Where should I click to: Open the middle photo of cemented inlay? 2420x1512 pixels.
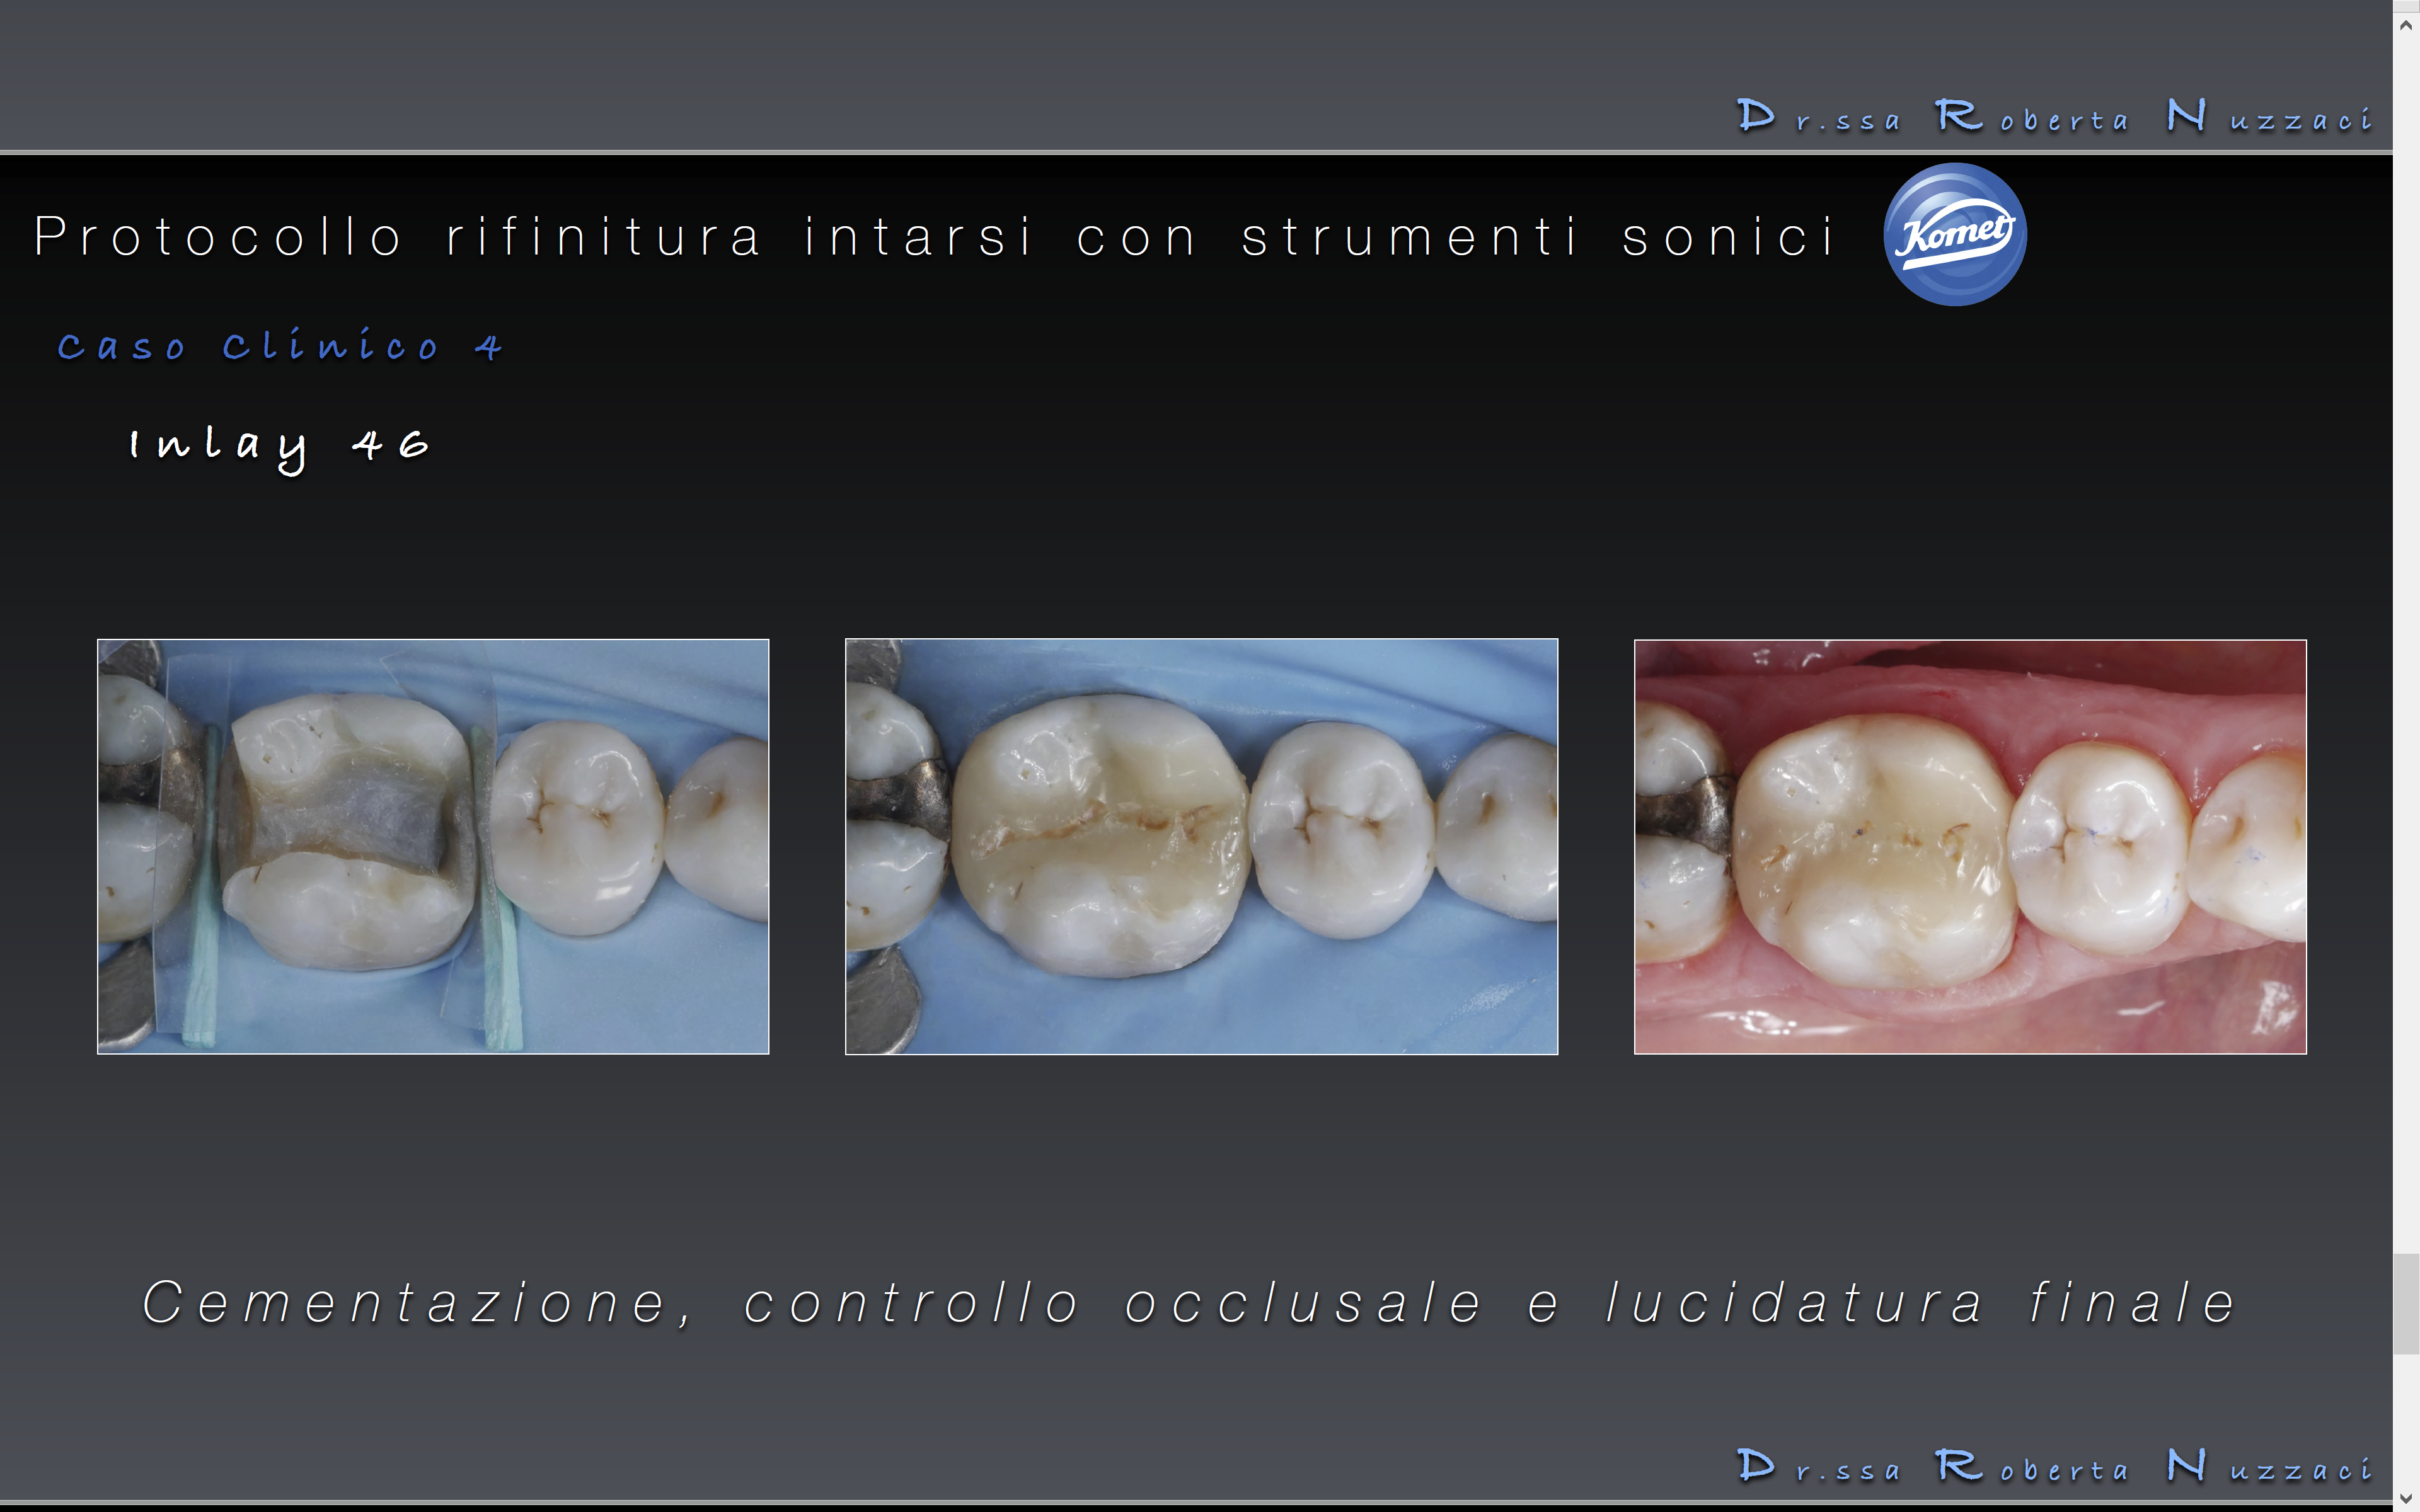1201,846
